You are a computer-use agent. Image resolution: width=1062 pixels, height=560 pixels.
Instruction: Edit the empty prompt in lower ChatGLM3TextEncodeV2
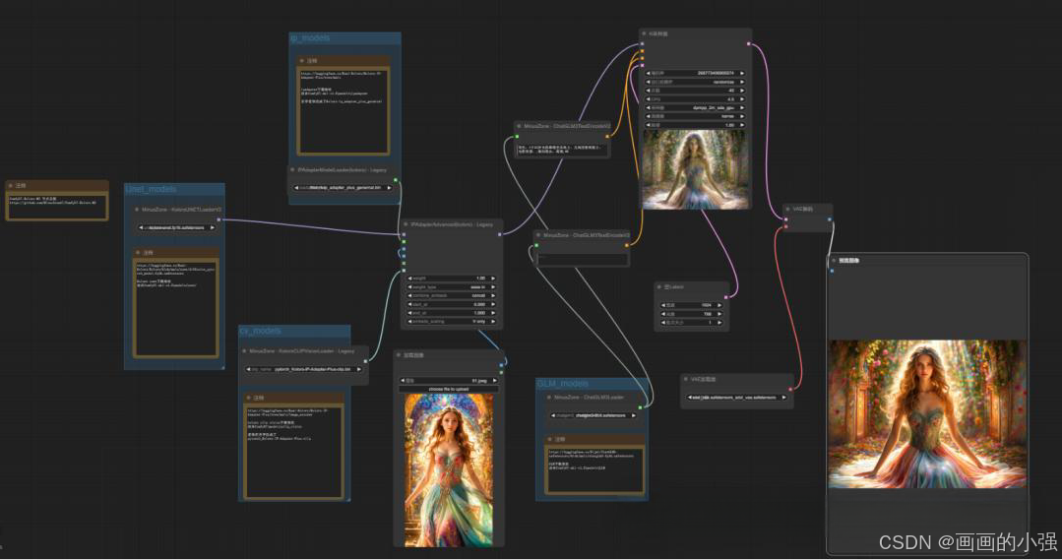tap(581, 258)
